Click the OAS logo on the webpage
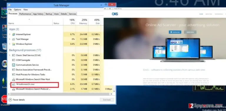Viewport: 226px width, 111px height. [x=115, y=14]
